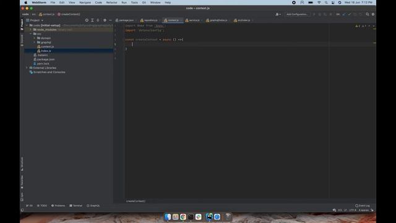
Task: Click the createContext() breadcrumb at editor bottom
Action: pyautogui.click(x=136, y=201)
